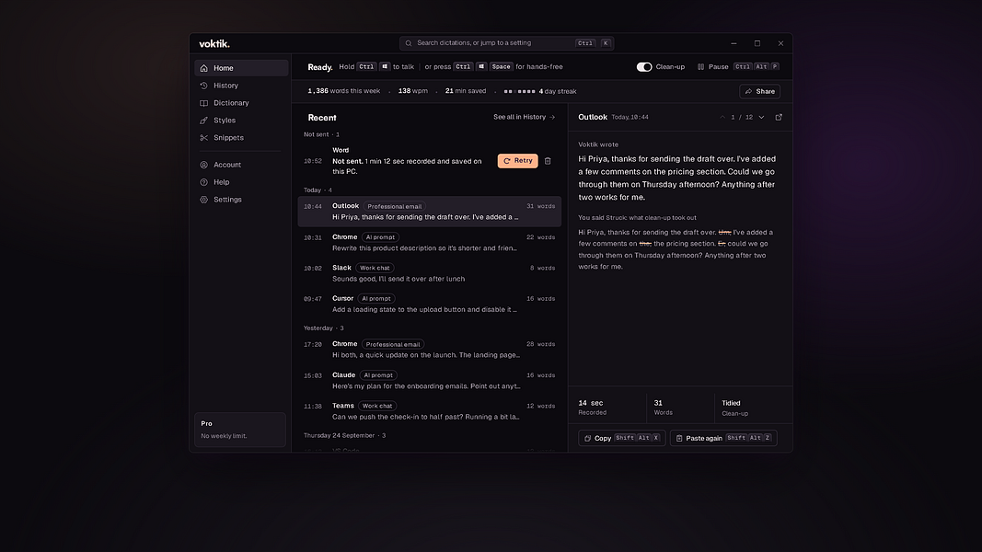Viewport: 982px width, 552px height.
Task: Open the History page from the sidebar
Action: (241, 86)
